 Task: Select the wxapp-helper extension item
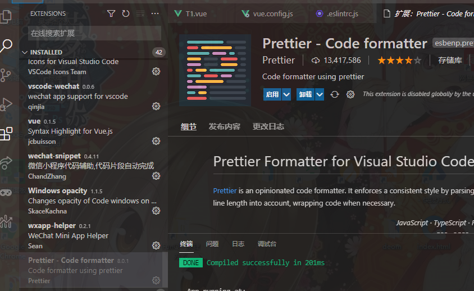[x=93, y=235]
